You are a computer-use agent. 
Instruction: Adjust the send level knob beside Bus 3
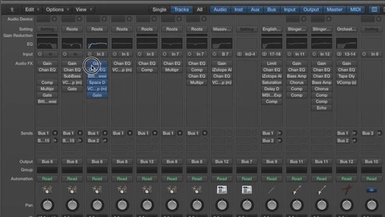[379, 133]
